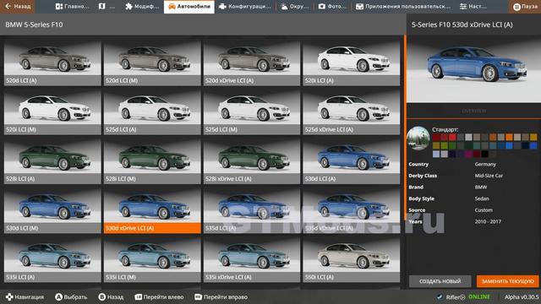Click the Пауза pause button

pyautogui.click(x=524, y=7)
